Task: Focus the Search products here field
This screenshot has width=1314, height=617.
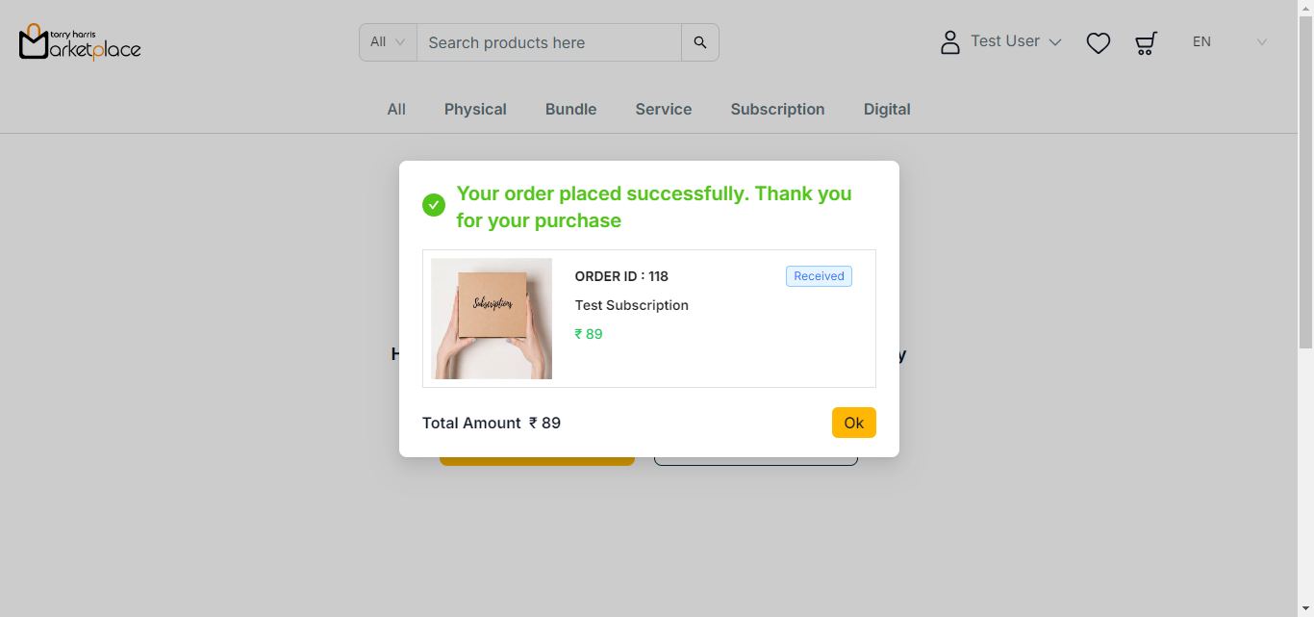Action: pos(548,42)
